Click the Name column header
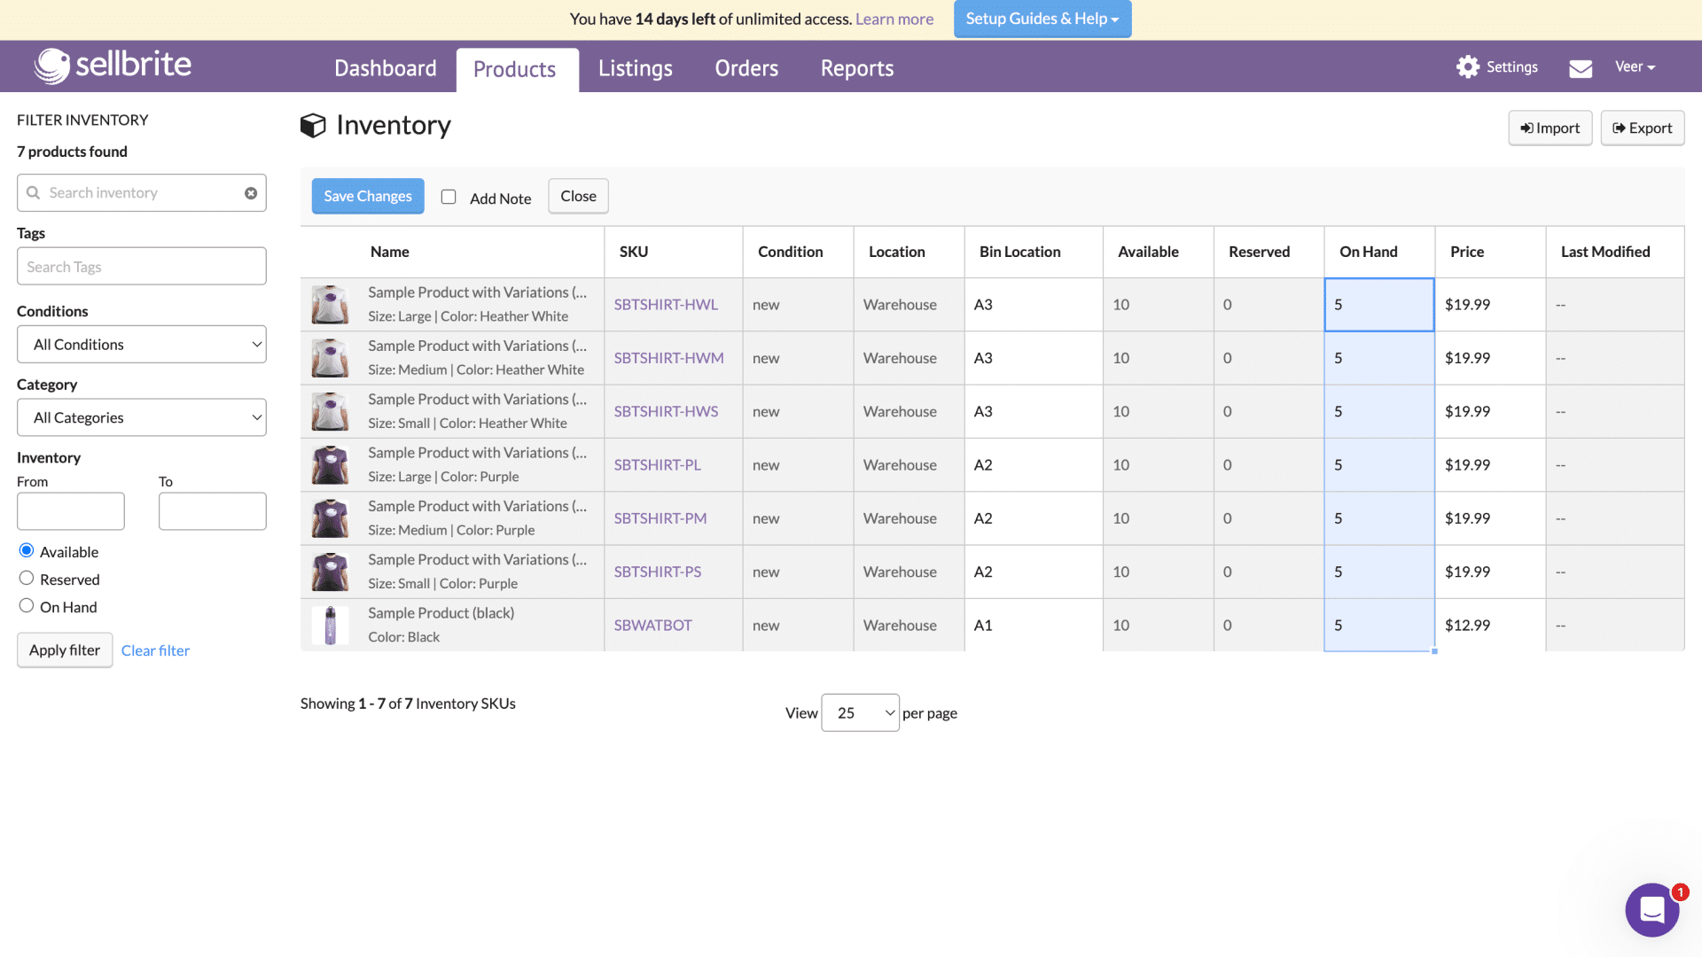The width and height of the screenshot is (1702, 957). coord(390,252)
